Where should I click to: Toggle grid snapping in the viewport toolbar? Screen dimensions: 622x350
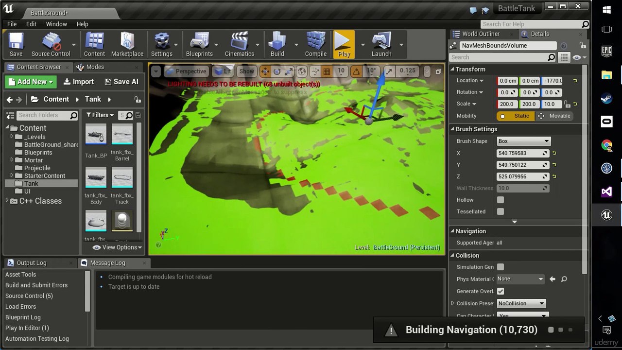coord(327,71)
